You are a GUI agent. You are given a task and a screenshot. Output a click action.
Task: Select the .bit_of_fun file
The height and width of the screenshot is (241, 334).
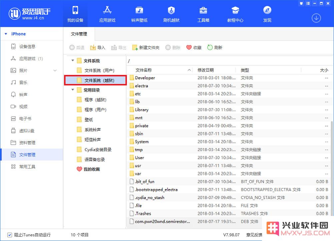pyautogui.click(x=229, y=182)
